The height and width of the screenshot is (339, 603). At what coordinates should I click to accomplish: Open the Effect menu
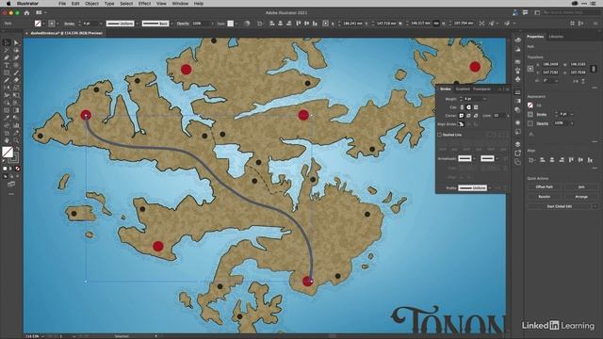click(x=144, y=4)
